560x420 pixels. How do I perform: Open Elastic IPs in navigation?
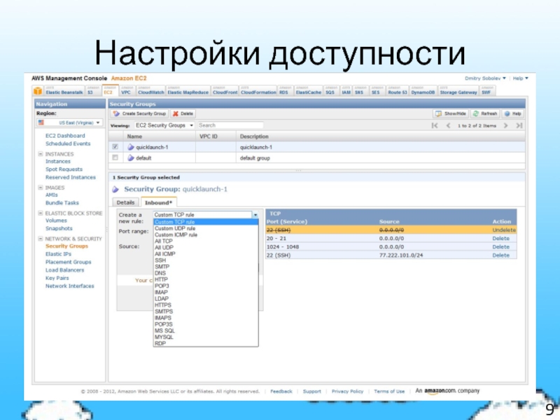coord(58,254)
